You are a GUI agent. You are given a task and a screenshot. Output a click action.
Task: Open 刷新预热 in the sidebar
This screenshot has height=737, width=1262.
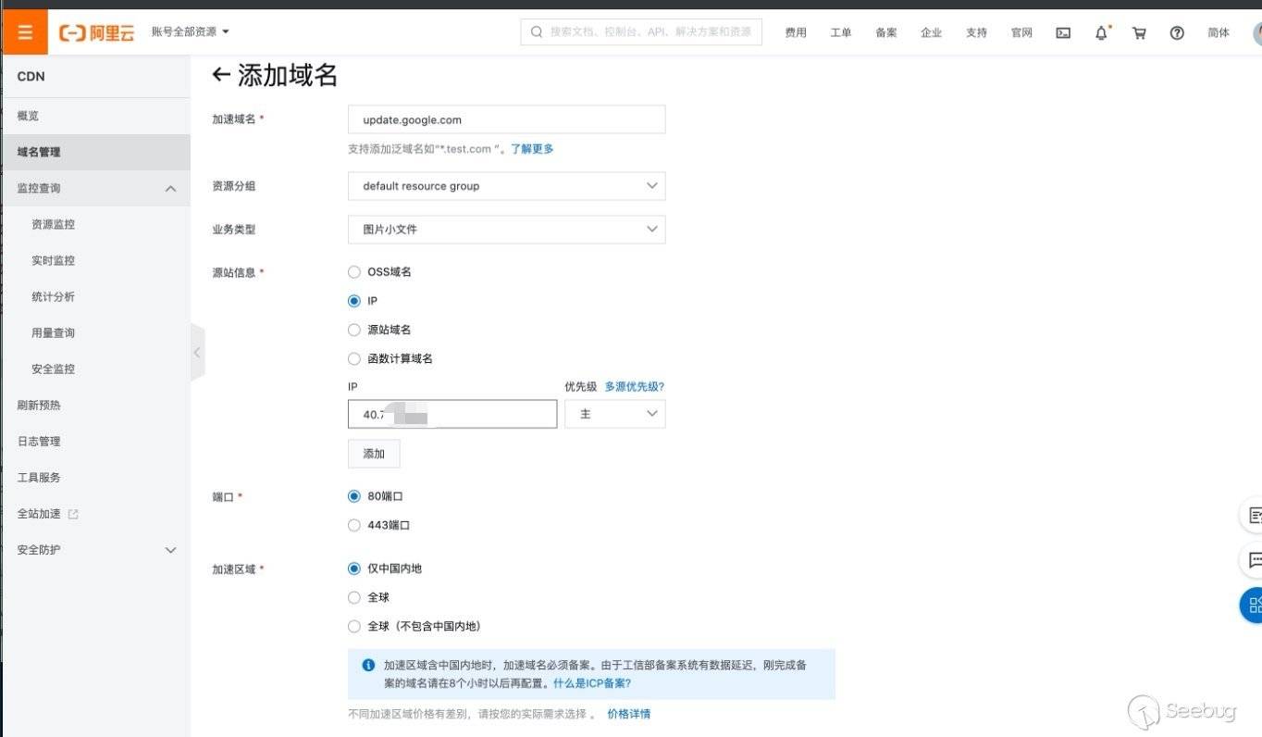39,406
